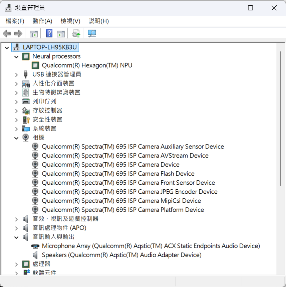
Task: Click the Hexagon NPU device icon
Action: point(35,65)
